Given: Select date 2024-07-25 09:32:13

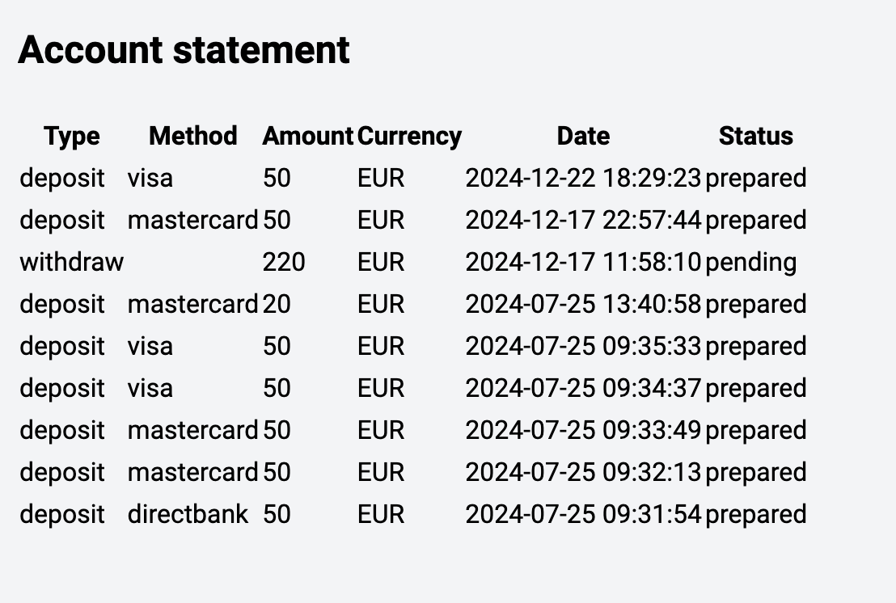Looking at the screenshot, I should click(x=582, y=472).
